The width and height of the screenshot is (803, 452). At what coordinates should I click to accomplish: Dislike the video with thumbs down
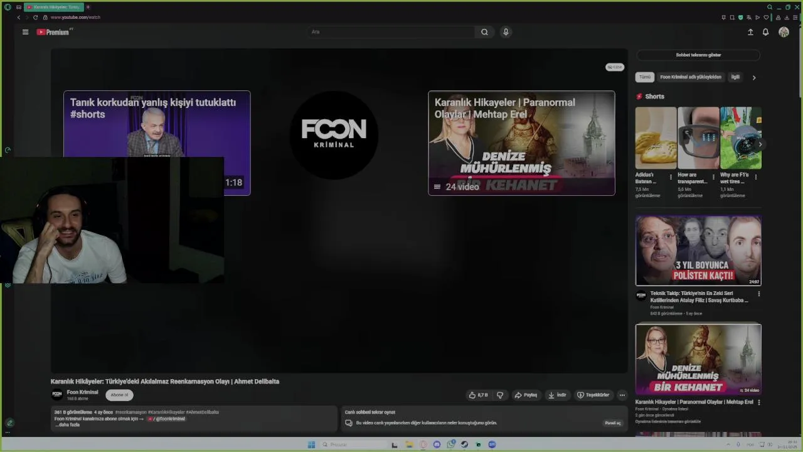point(500,395)
